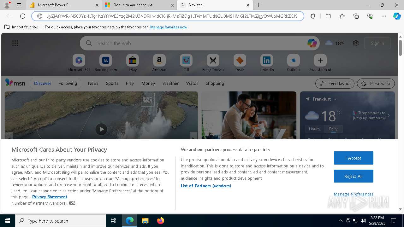Open List of Partners (vendors) link

pos(206,186)
